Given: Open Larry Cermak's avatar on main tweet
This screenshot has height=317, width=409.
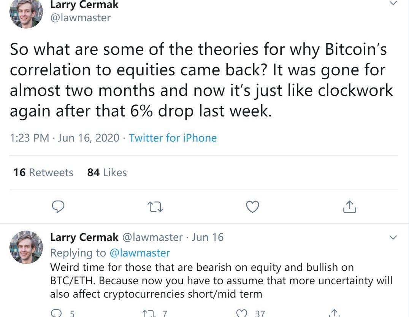Looking at the screenshot, I should click(x=26, y=13).
